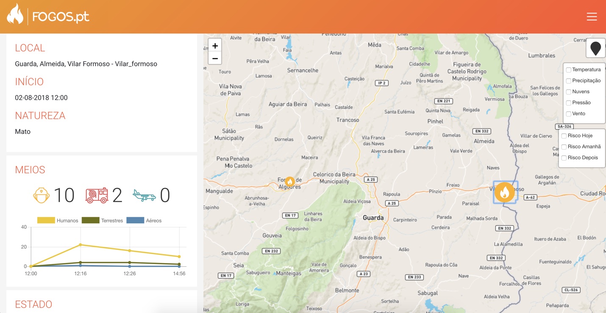The image size is (606, 313).
Task: Zoom in on the map
Action: coord(215,46)
